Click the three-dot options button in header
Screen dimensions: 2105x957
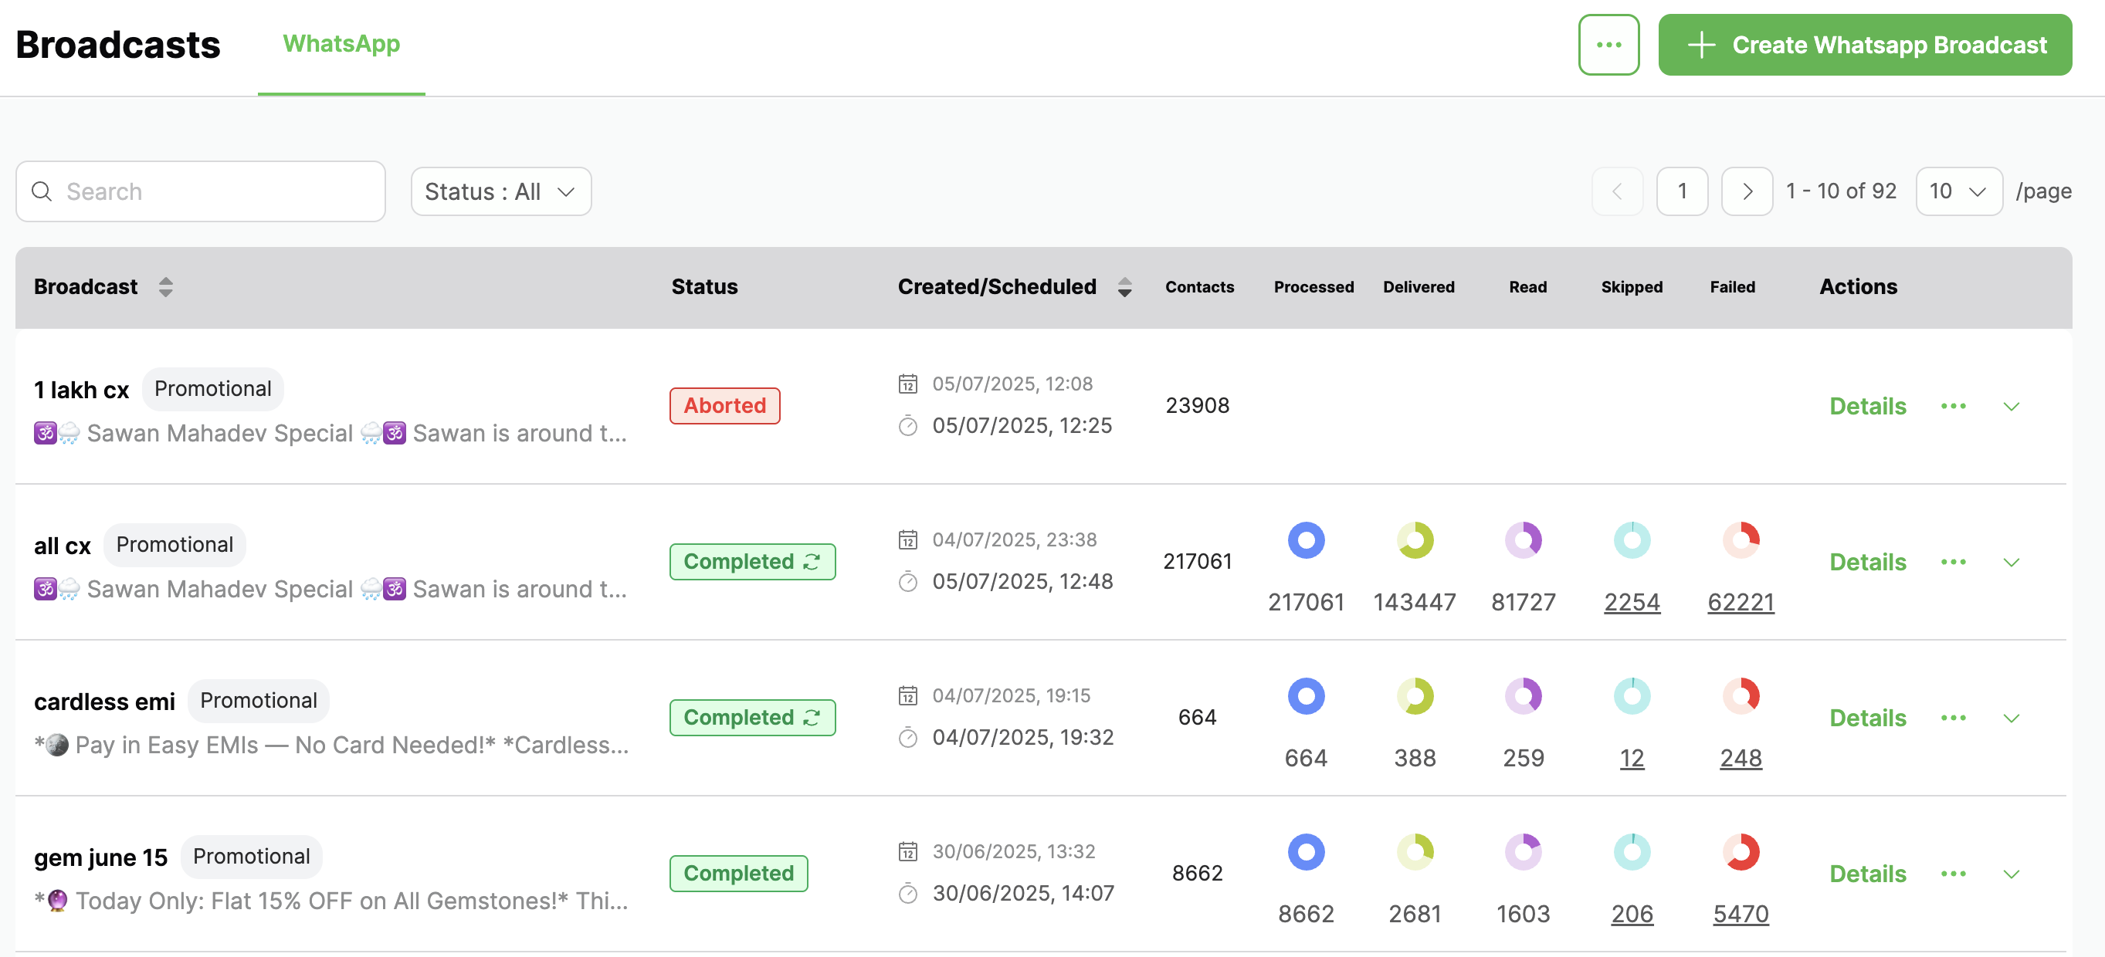pyautogui.click(x=1608, y=45)
